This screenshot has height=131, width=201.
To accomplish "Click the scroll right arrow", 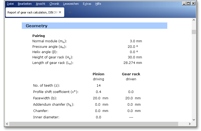I will [x=189, y=124].
